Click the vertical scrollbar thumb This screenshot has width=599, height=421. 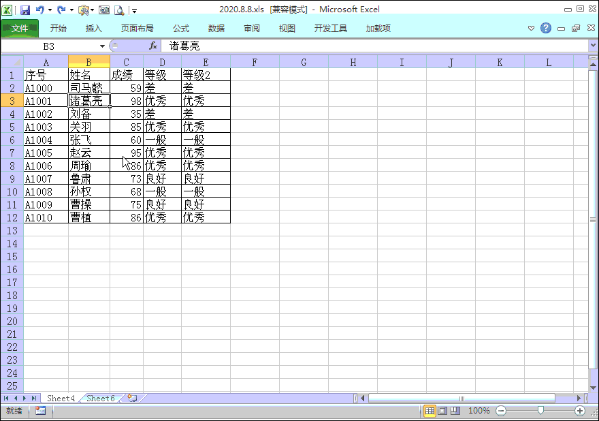tap(593, 219)
